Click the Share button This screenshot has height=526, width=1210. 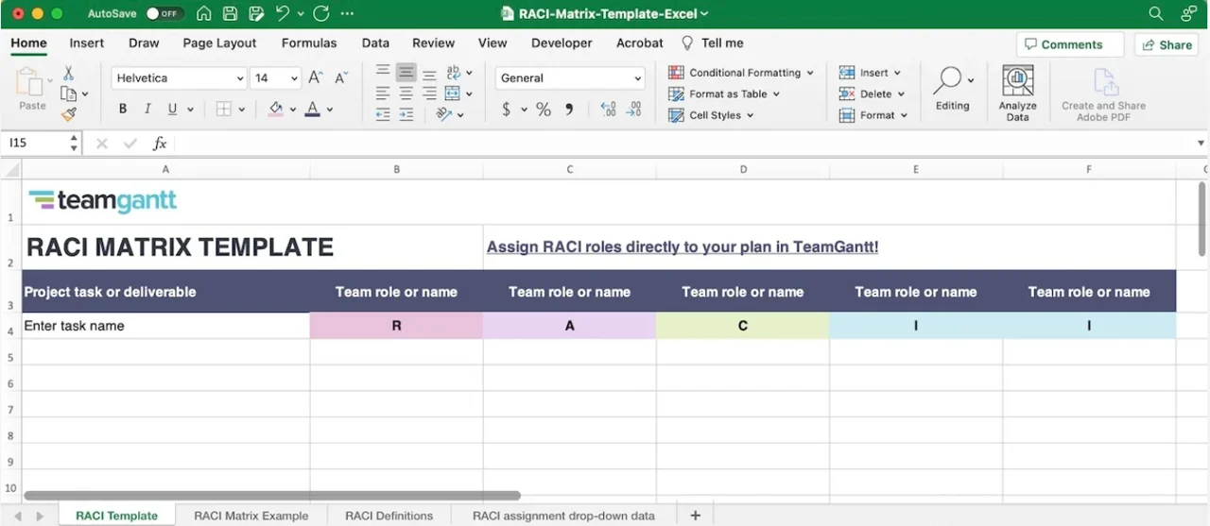[1167, 44]
